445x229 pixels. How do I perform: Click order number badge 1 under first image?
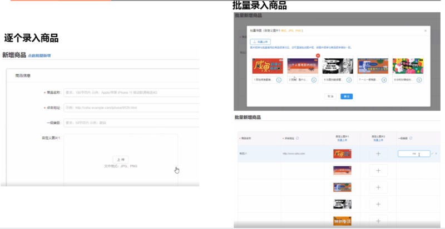point(279,80)
